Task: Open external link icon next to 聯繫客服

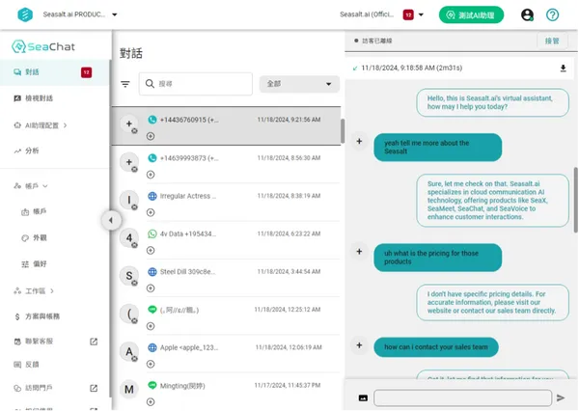Action: (x=94, y=342)
